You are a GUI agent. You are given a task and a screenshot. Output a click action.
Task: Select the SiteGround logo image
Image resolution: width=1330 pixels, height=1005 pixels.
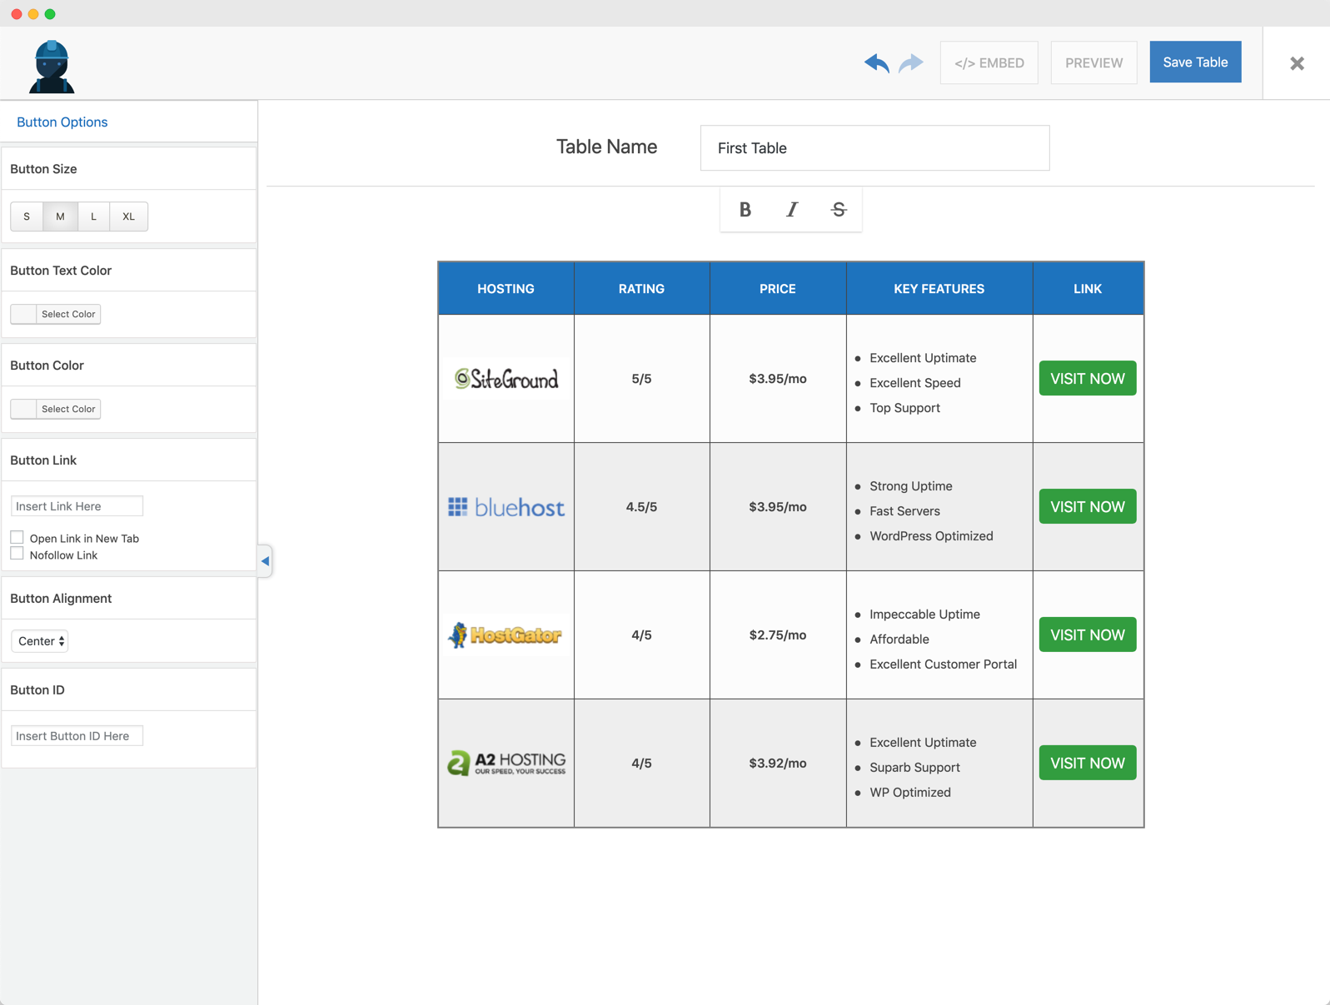click(x=506, y=379)
